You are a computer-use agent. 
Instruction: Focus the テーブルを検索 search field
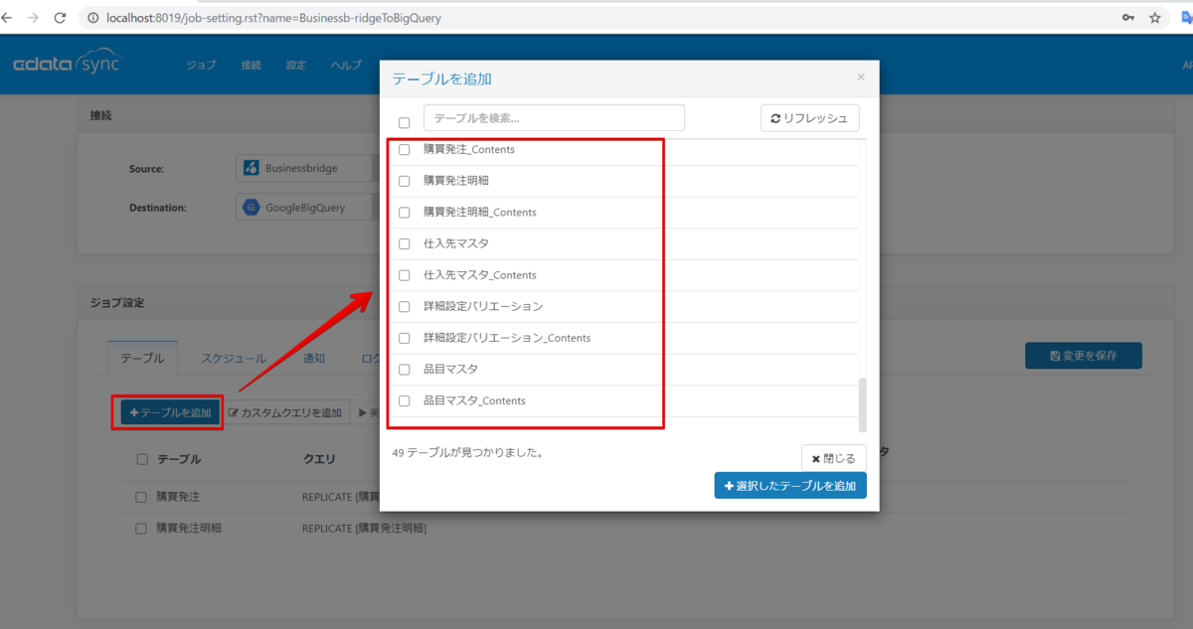[554, 117]
